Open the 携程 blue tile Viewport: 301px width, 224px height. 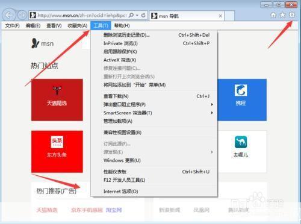point(242,100)
